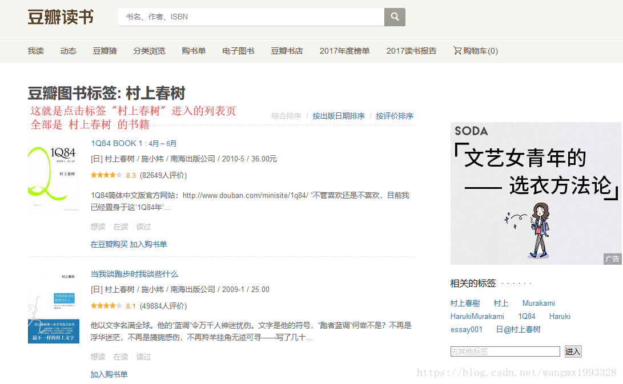This screenshot has width=623, height=384.
Task: Open 购书单 in the top navigation
Action: tap(194, 51)
